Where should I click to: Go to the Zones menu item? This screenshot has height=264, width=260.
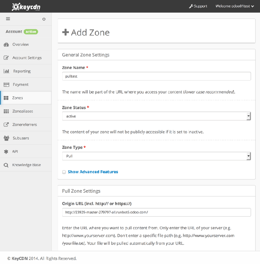tap(17, 98)
